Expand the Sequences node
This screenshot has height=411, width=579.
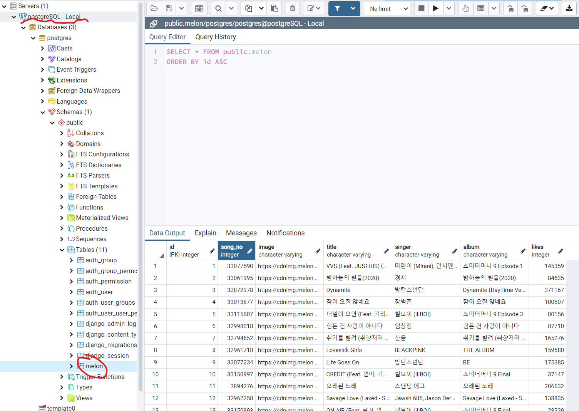(x=62, y=239)
